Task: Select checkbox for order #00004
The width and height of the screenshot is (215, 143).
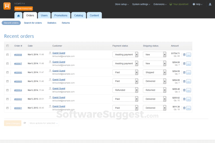Action: [8, 90]
